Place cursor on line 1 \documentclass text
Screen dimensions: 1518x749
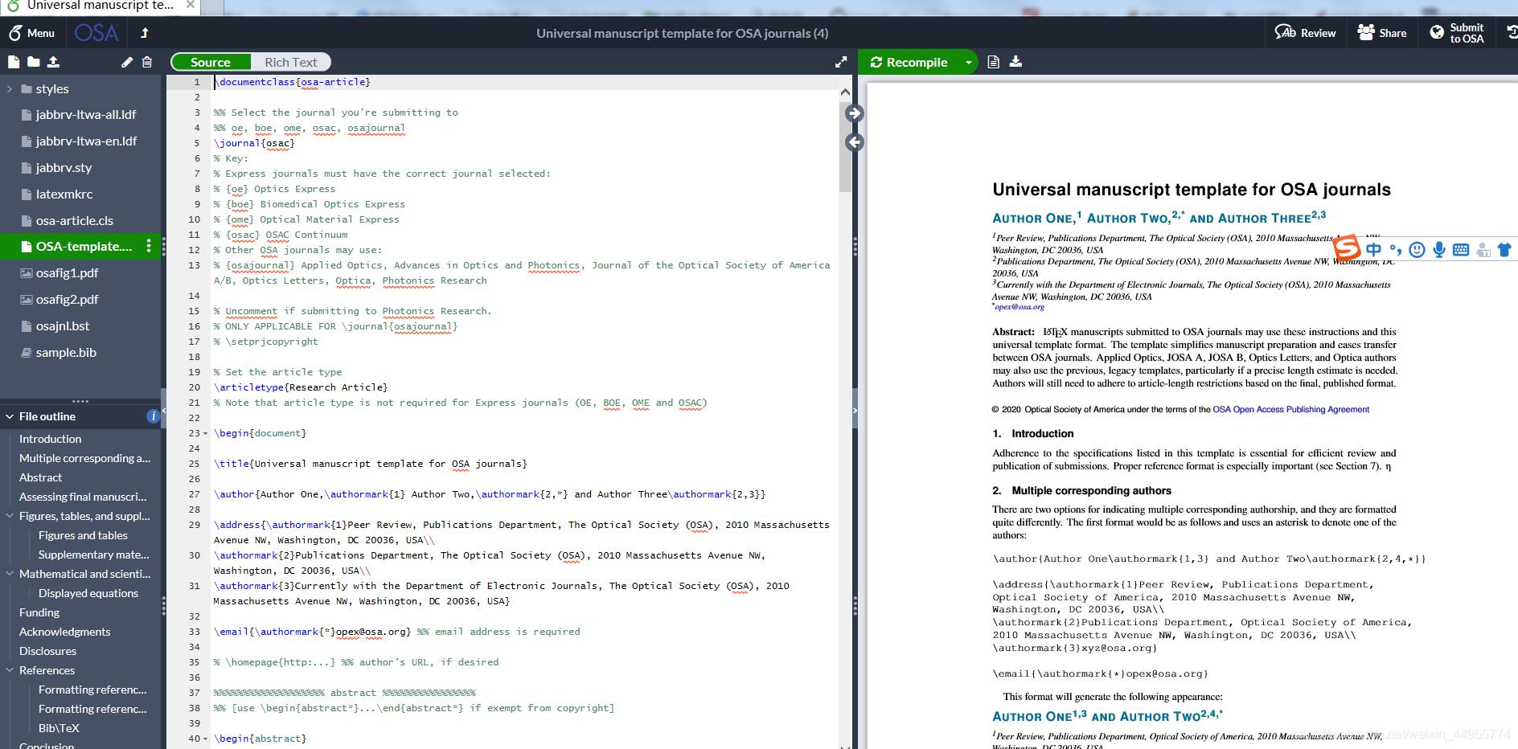[293, 82]
